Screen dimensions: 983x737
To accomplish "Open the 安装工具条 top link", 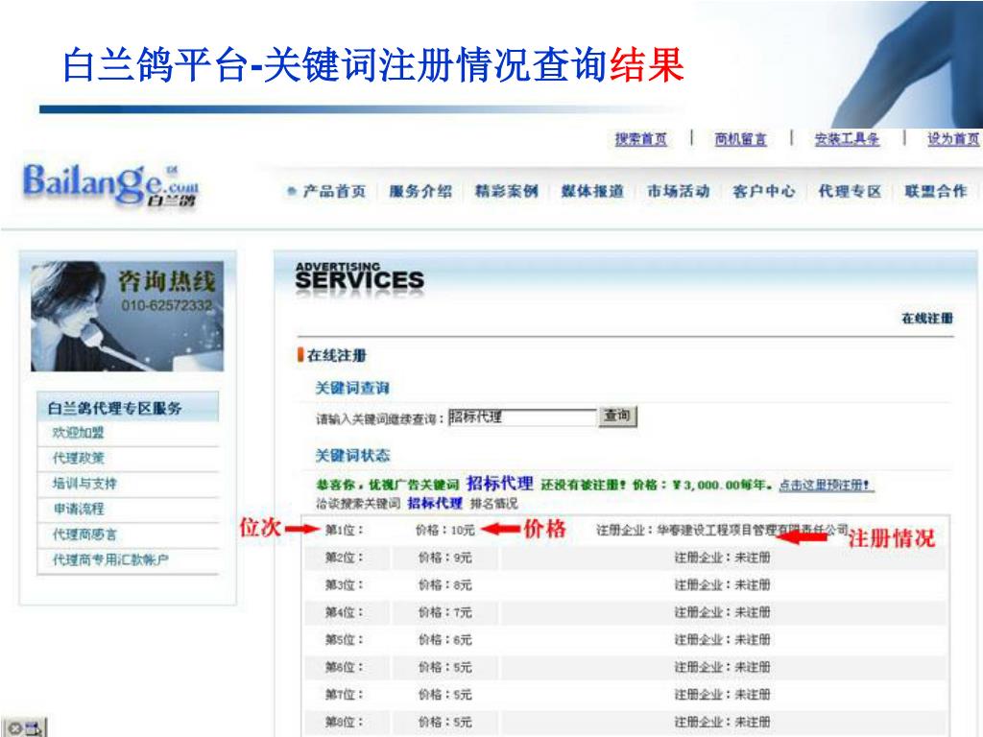I will 847,138.
